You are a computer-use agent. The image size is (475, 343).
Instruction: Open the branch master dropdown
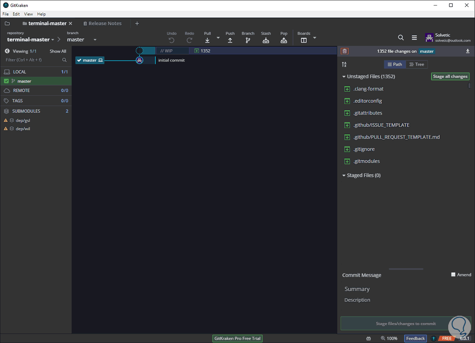95,40
